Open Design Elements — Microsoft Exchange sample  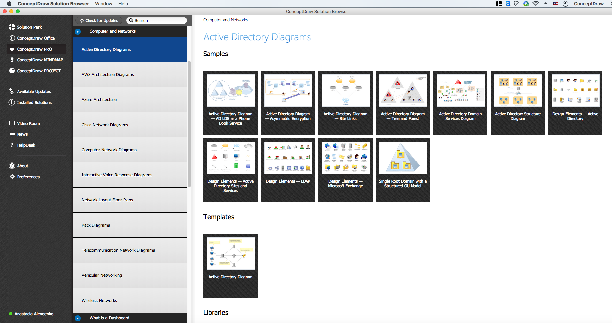pos(345,170)
